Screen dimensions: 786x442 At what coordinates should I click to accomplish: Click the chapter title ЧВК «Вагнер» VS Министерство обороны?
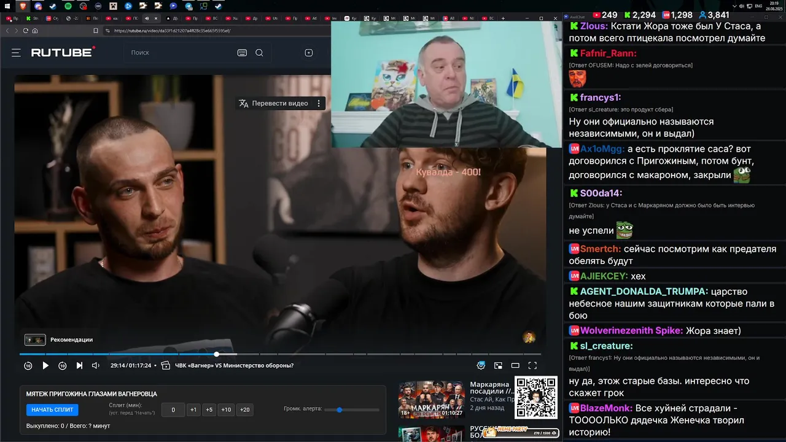[234, 365]
